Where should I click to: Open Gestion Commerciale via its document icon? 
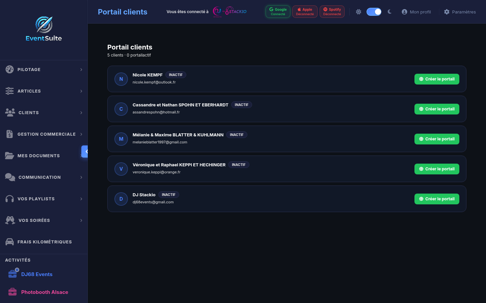coord(9,134)
